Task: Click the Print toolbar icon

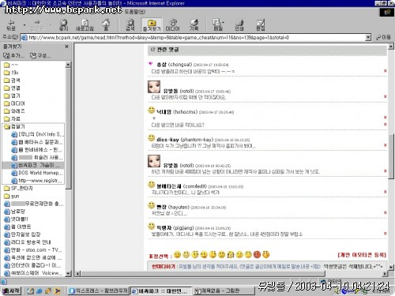Action: pos(239,25)
